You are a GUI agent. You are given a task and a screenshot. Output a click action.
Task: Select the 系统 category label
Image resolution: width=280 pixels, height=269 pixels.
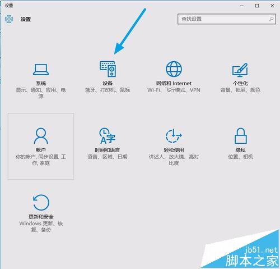[41, 83]
